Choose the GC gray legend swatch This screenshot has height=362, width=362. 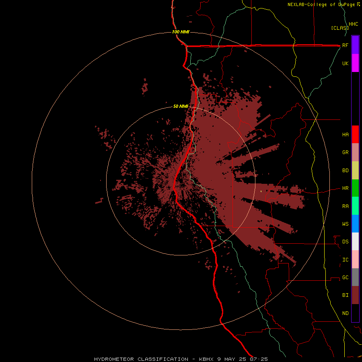tap(355, 277)
